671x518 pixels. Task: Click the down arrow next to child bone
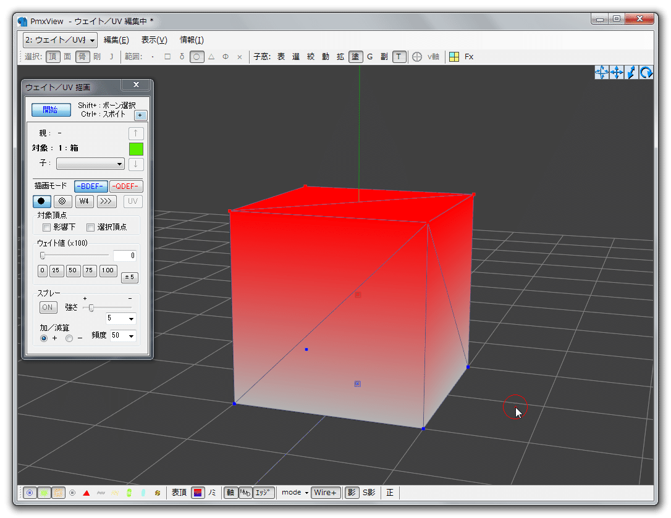136,164
